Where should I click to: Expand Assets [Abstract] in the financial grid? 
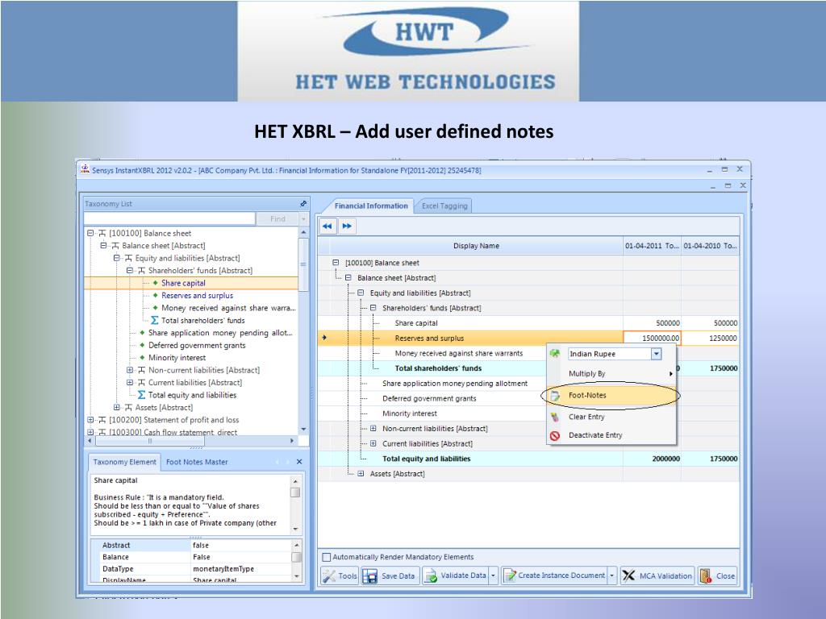[x=361, y=474]
